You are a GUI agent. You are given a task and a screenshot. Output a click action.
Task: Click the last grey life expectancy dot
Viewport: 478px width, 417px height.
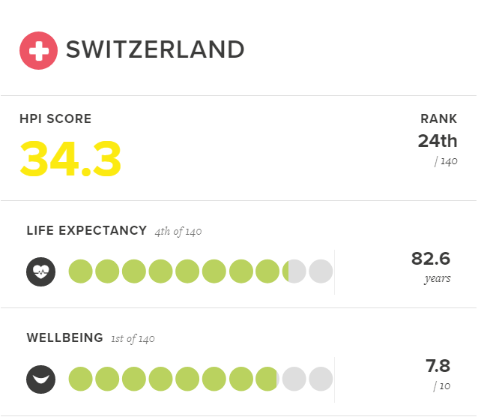[x=321, y=271]
